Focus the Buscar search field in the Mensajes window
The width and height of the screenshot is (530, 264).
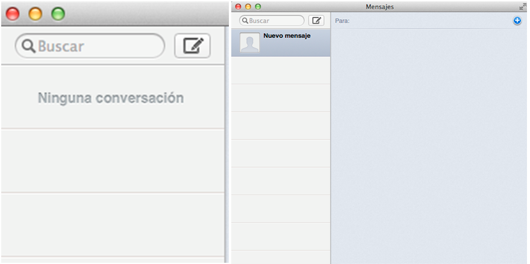coord(272,20)
